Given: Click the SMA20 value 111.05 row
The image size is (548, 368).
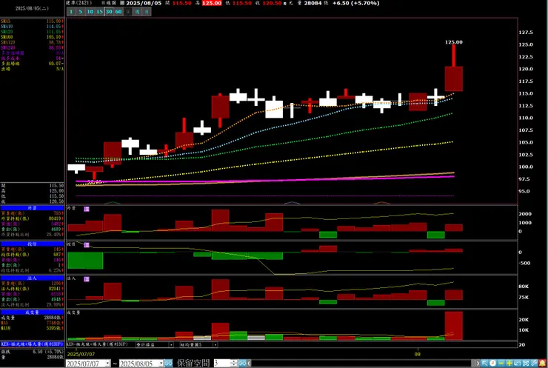Looking at the screenshot, I should 32,32.
